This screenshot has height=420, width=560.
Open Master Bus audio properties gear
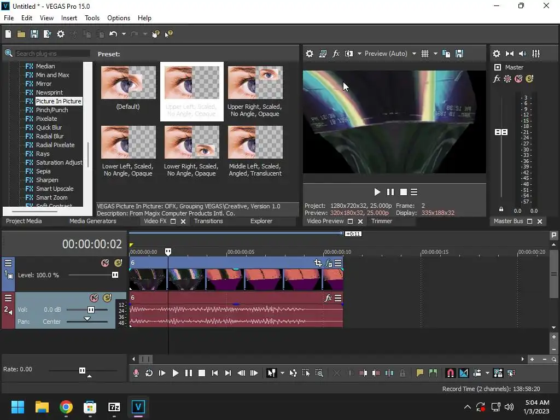click(x=497, y=54)
